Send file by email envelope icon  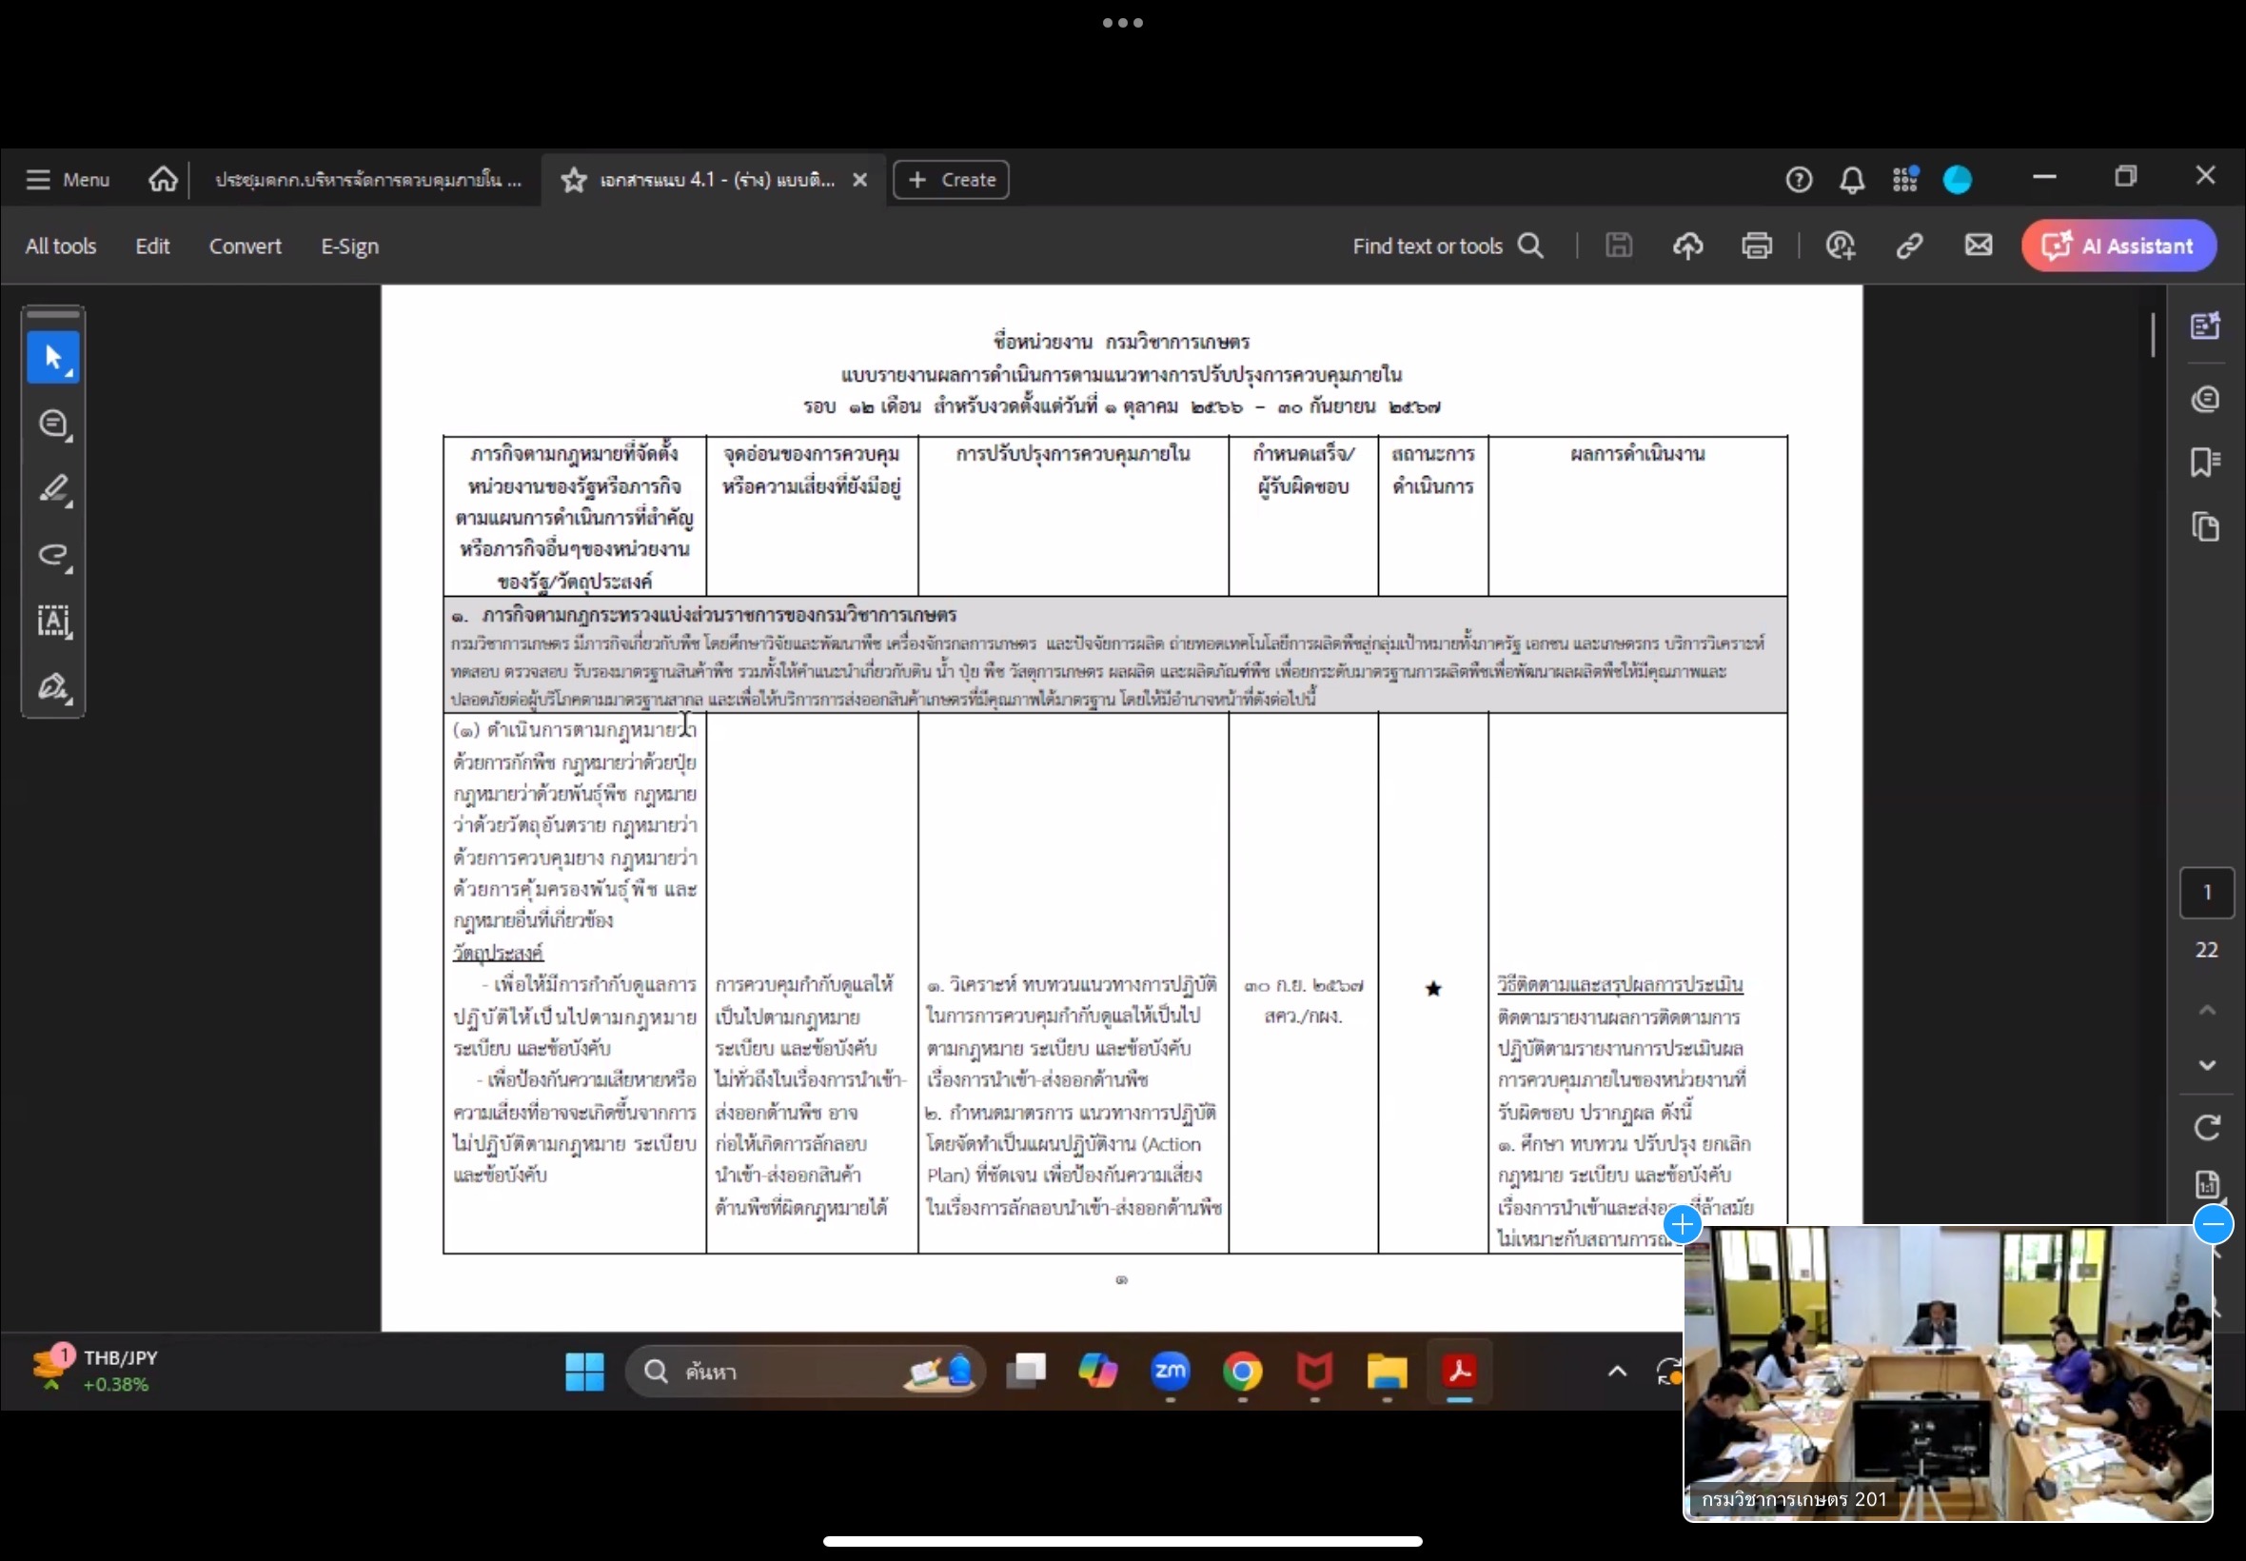1978,245
